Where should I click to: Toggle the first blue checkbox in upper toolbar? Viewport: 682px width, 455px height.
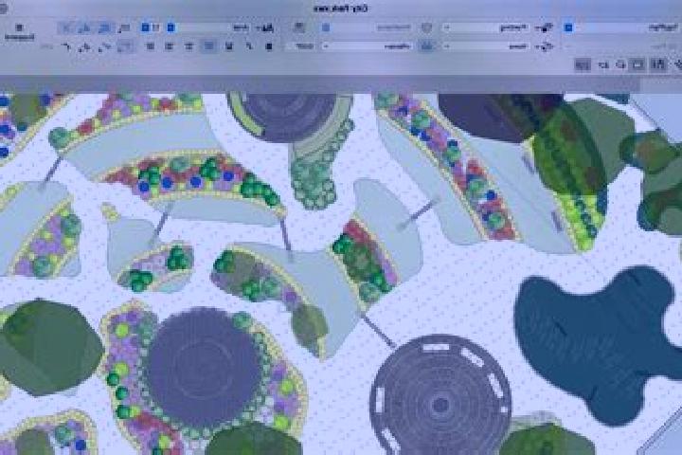145,27
